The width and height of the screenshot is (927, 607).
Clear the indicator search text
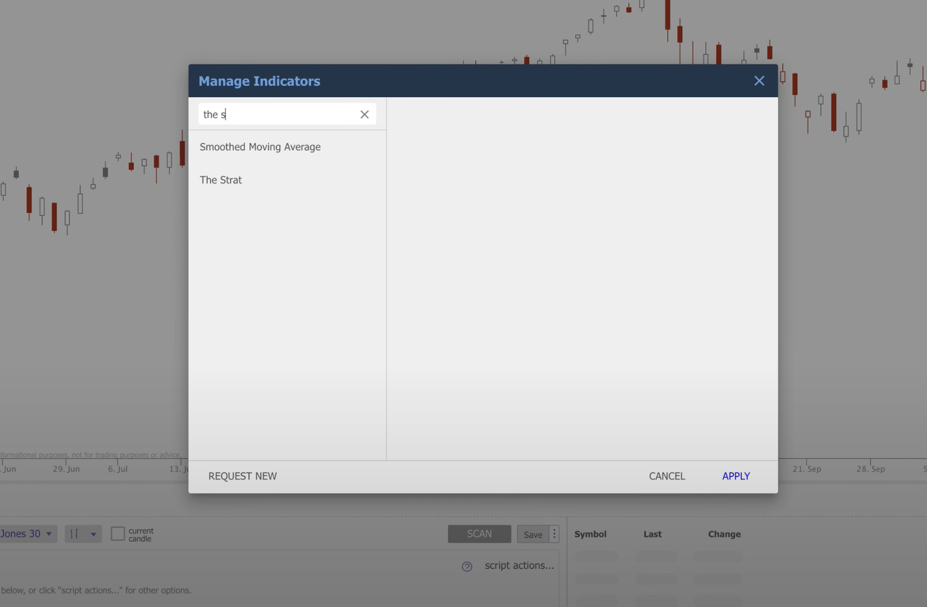pyautogui.click(x=364, y=114)
